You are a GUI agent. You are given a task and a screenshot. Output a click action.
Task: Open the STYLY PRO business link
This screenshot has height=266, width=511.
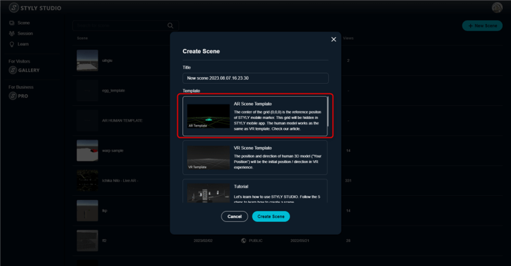click(21, 96)
